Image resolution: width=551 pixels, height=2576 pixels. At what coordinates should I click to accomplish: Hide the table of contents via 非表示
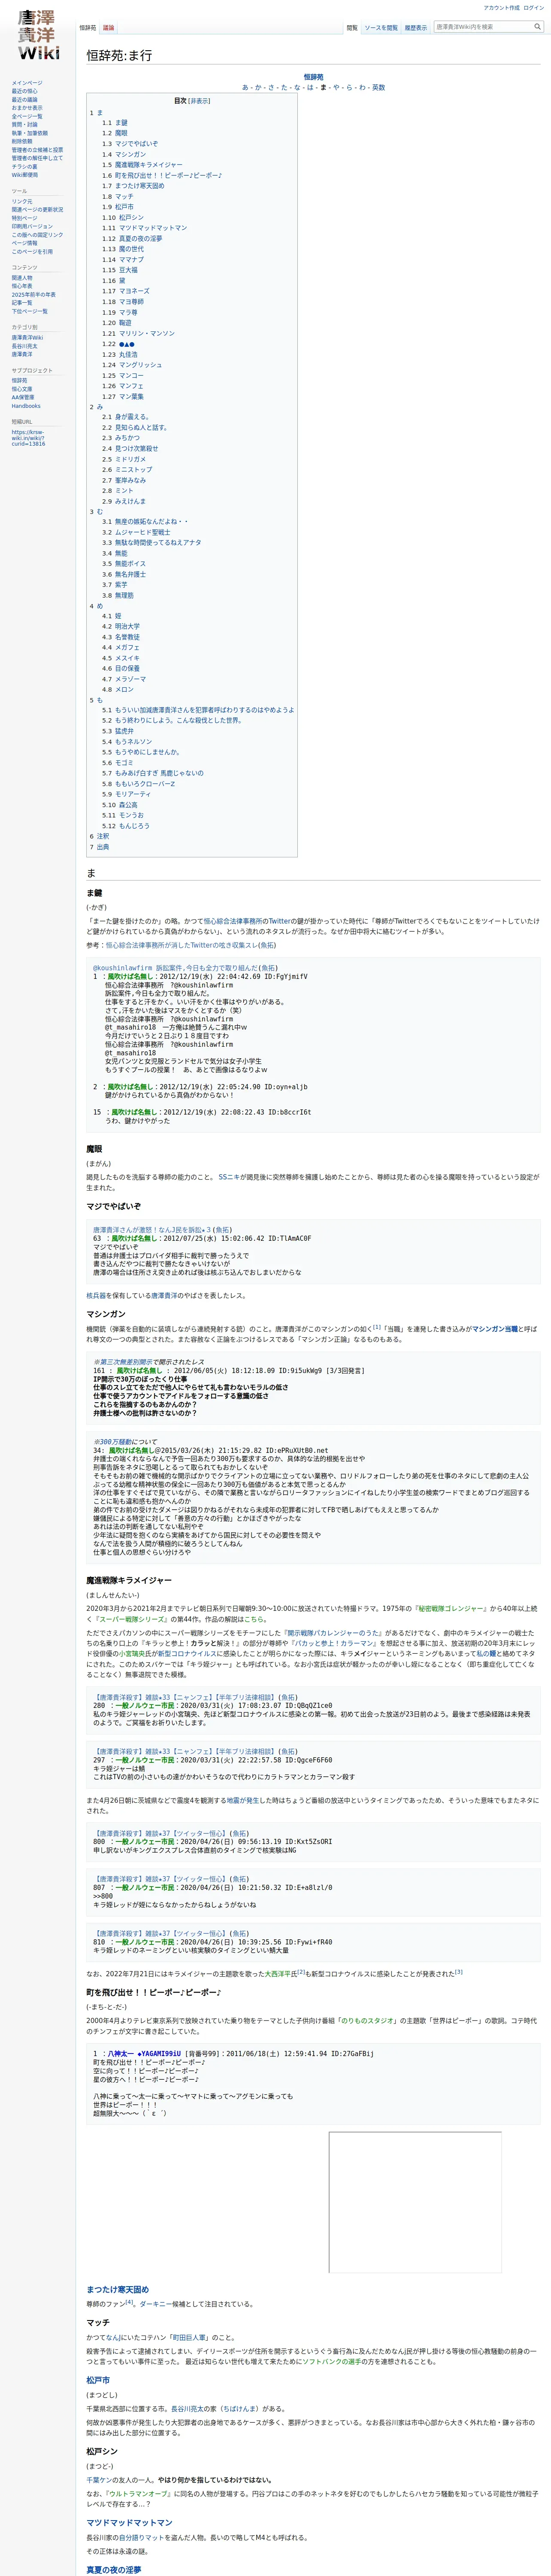199,101
